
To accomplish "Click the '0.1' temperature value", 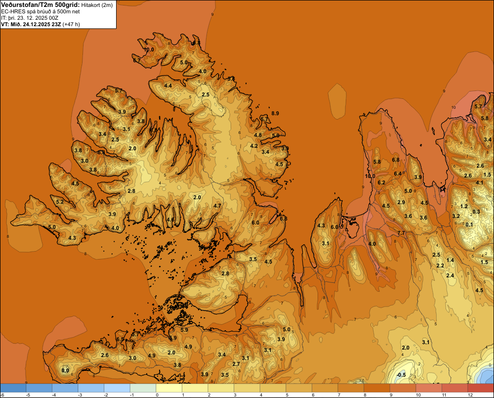I will click(x=469, y=224).
